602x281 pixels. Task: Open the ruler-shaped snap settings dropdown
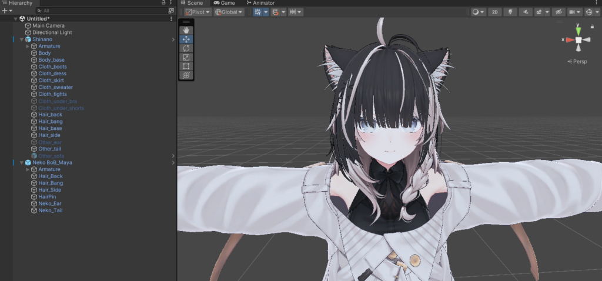point(296,12)
